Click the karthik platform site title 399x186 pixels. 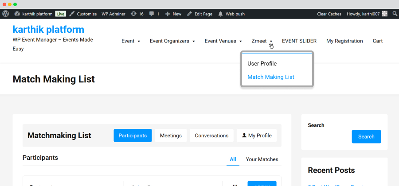pos(48,30)
